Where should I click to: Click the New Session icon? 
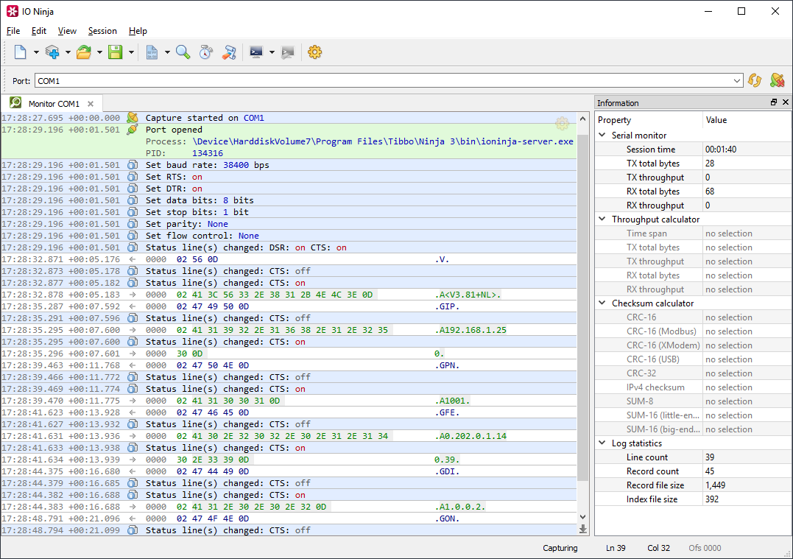[20, 52]
